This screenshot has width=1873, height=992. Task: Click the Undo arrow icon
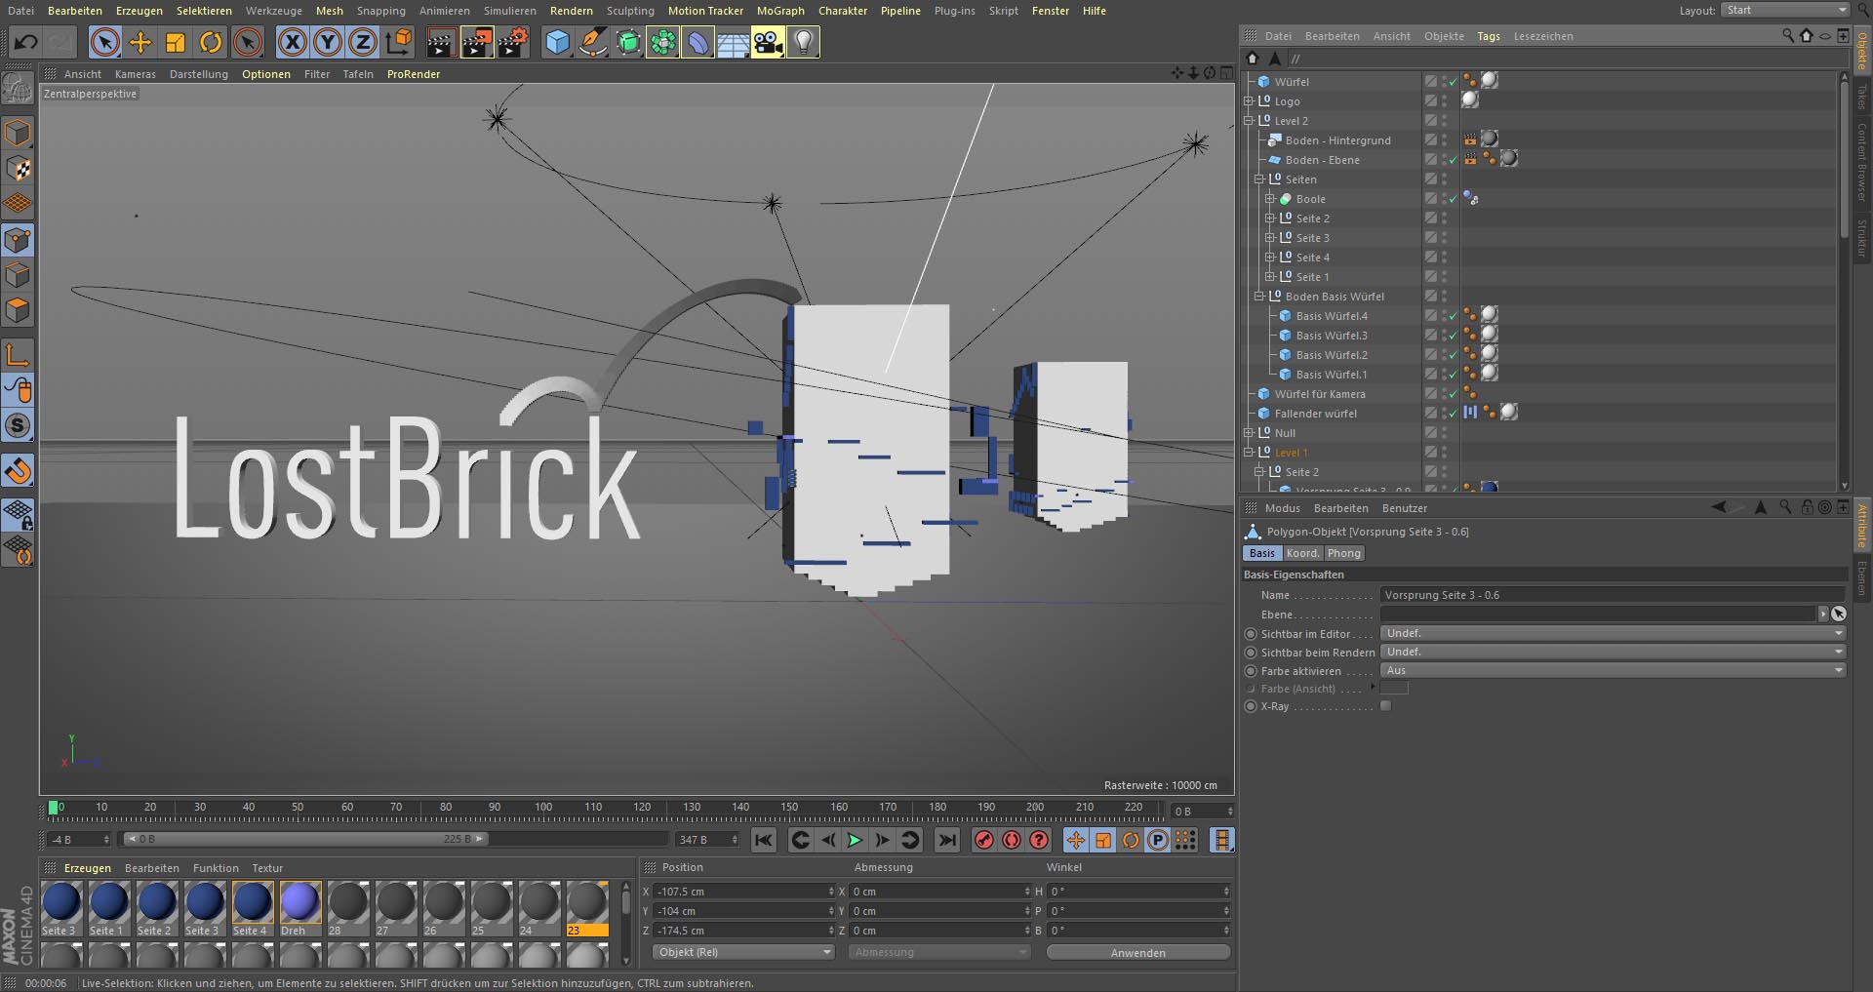pyautogui.click(x=26, y=42)
